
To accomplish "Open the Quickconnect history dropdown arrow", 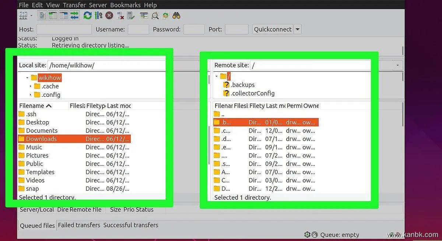I will tap(298, 29).
